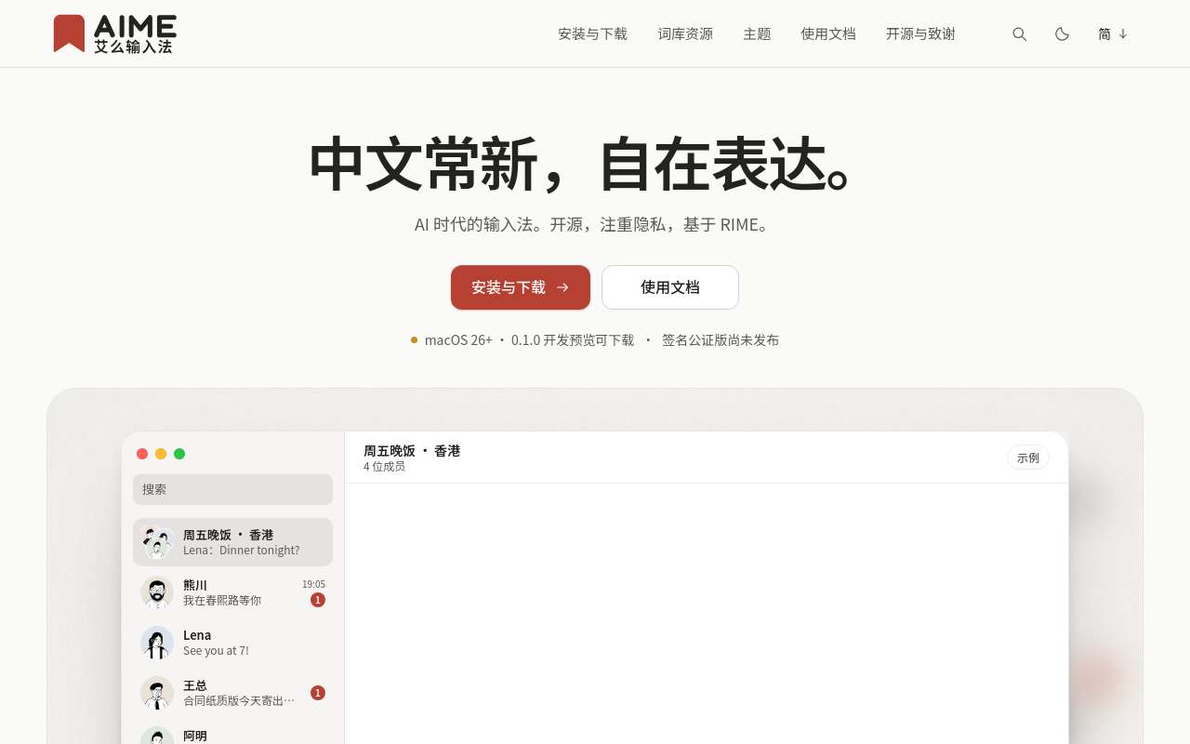Screen dimensions: 1190x744
Task: Open the site search magnifier icon
Action: 1020,33
